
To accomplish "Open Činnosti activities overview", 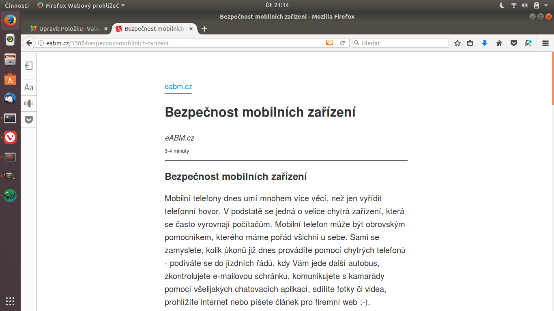I will [17, 5].
